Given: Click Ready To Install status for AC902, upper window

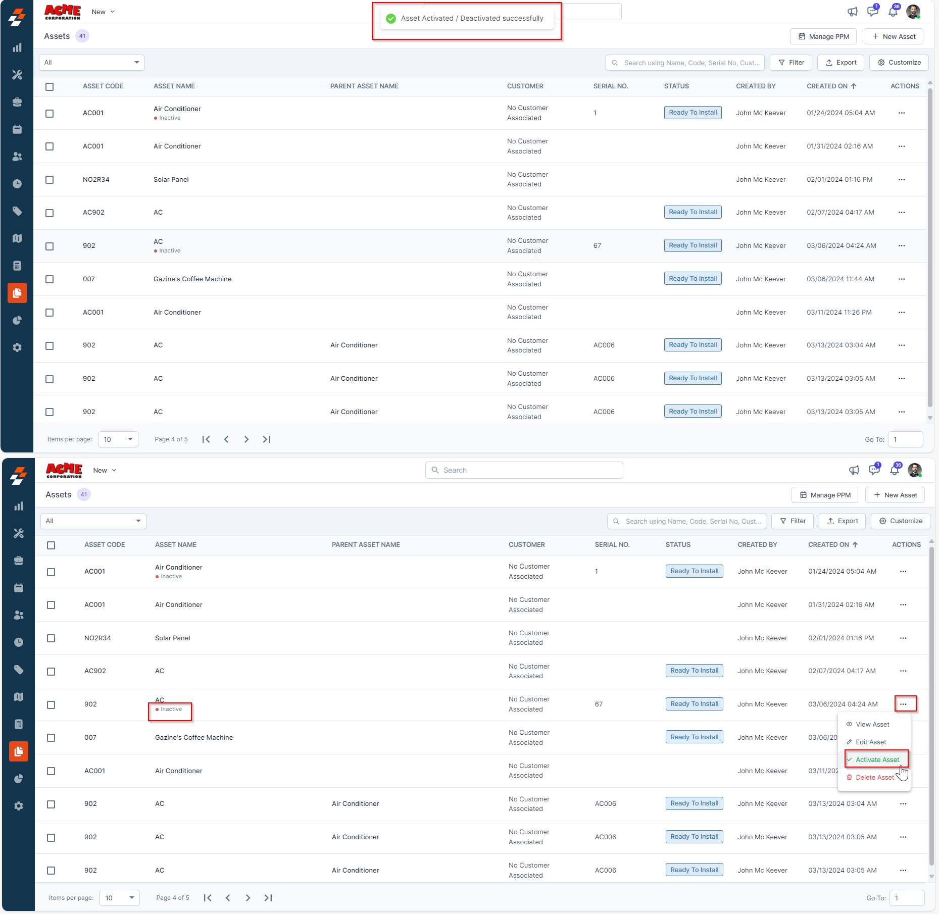Looking at the screenshot, I should tap(693, 212).
